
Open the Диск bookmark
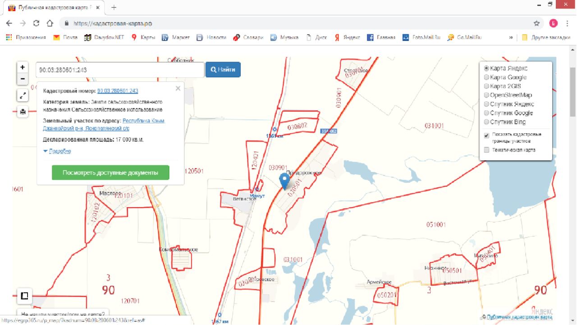316,37
